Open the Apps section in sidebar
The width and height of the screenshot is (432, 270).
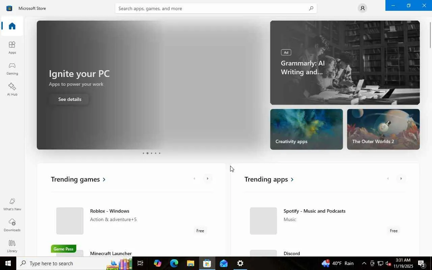(12, 48)
